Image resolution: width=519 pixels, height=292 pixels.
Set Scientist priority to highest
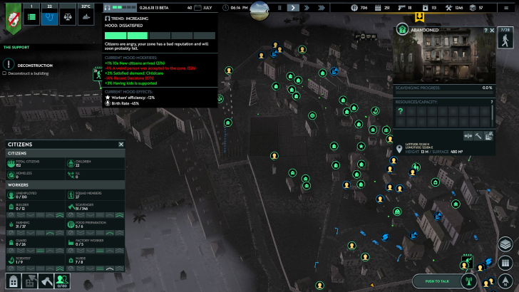(x=60, y=268)
